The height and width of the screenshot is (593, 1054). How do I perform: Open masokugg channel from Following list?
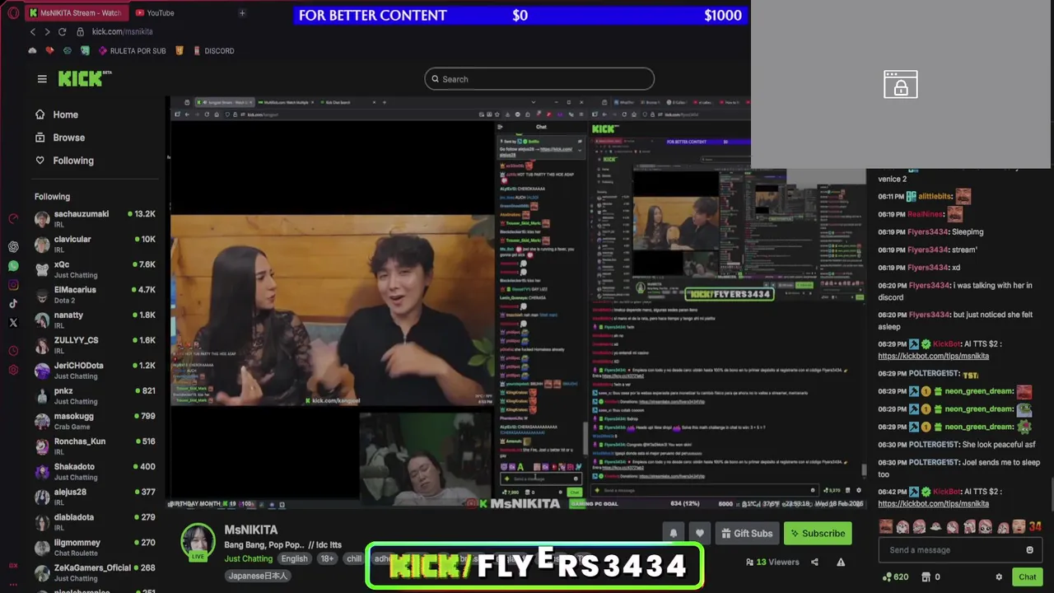(95, 421)
